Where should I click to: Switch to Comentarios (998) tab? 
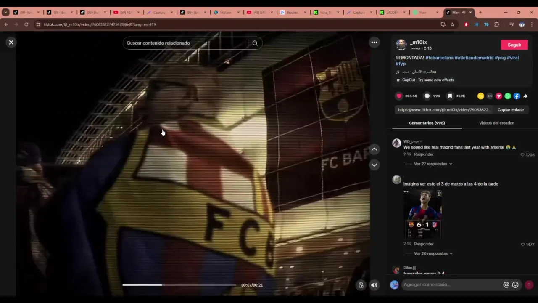coord(427,123)
